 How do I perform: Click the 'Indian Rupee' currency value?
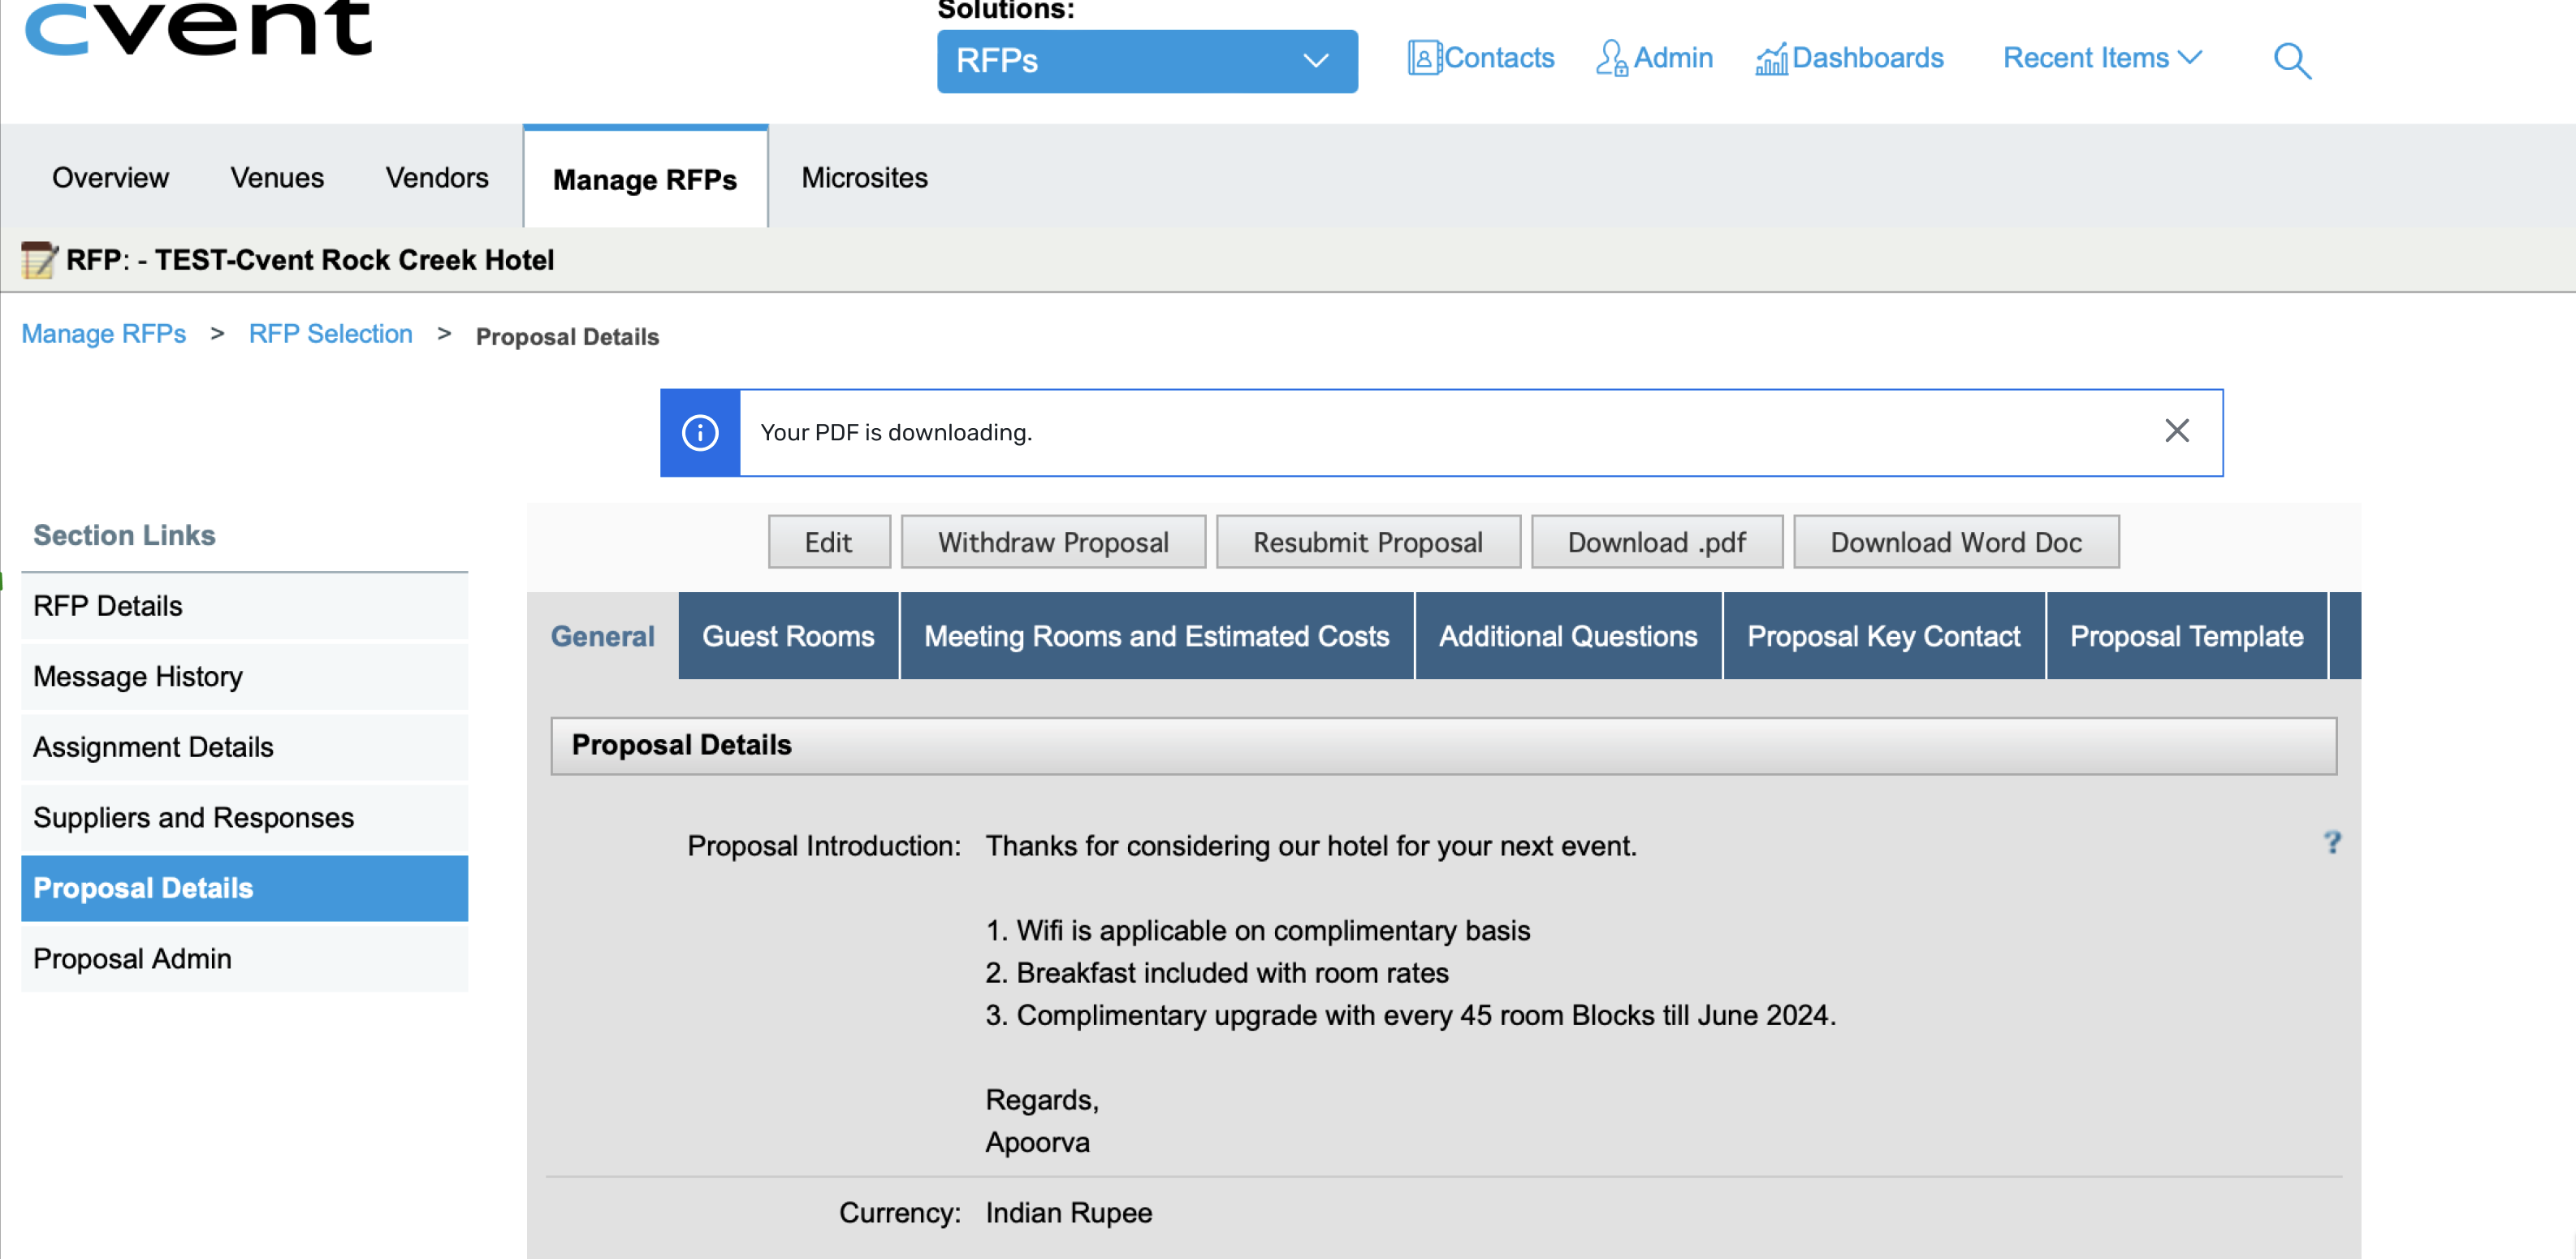1068,1213
